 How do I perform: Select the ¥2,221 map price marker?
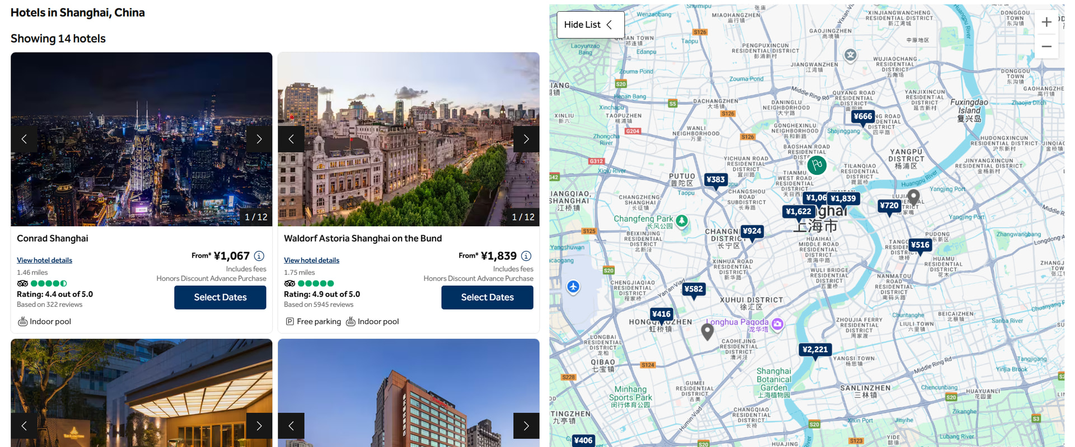(x=815, y=350)
